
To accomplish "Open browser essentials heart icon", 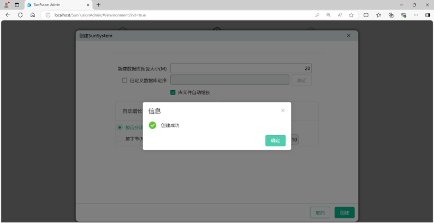I will tap(403, 15).
